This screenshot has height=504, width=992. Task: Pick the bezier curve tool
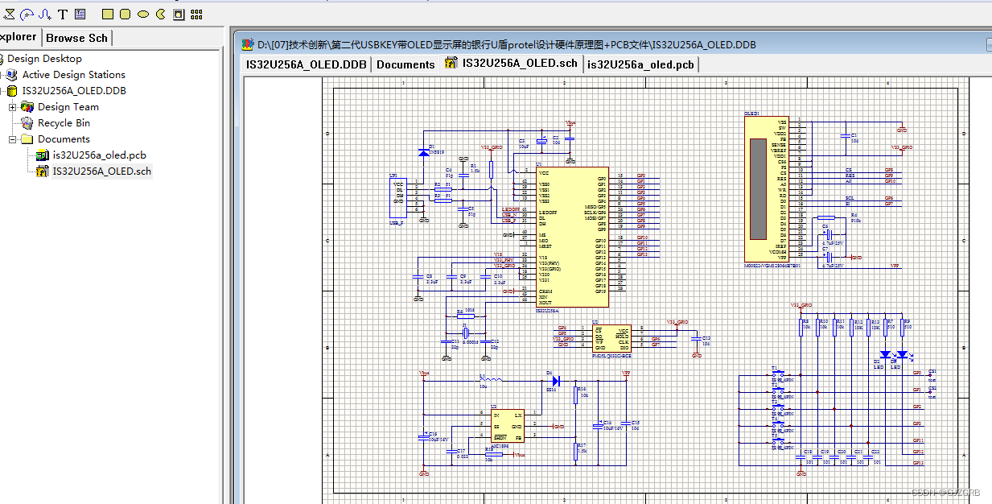(x=44, y=14)
